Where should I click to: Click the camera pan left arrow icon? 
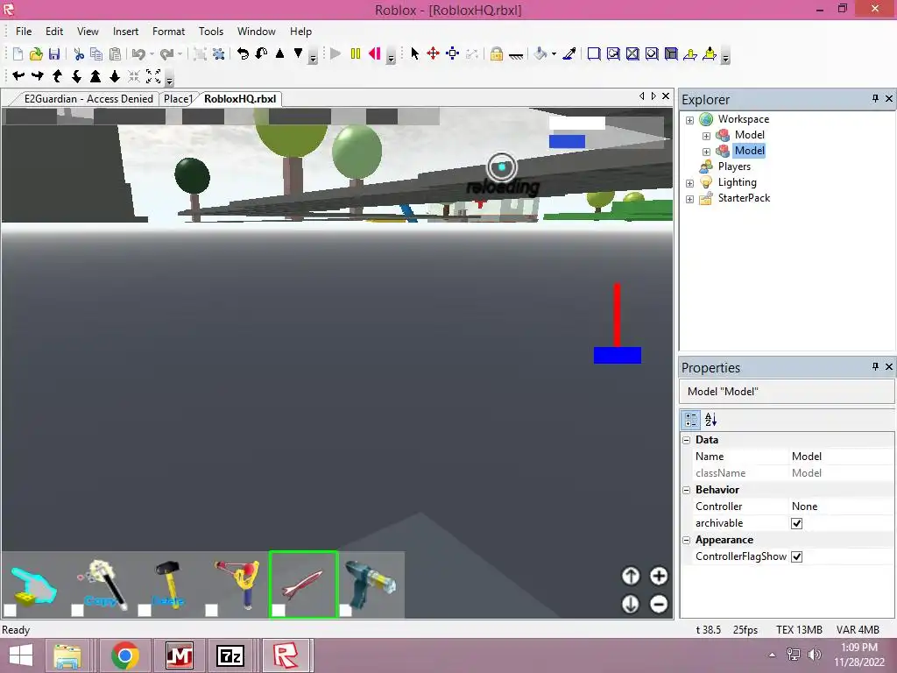point(18,75)
